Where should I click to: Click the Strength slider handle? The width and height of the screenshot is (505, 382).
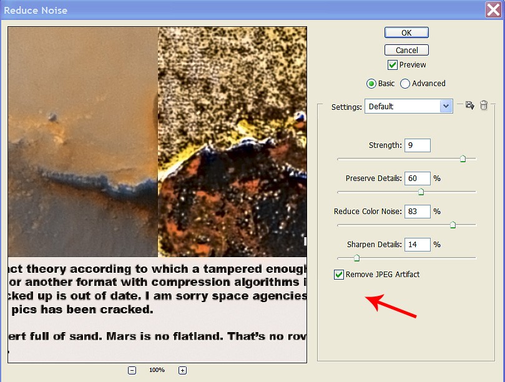(463, 159)
